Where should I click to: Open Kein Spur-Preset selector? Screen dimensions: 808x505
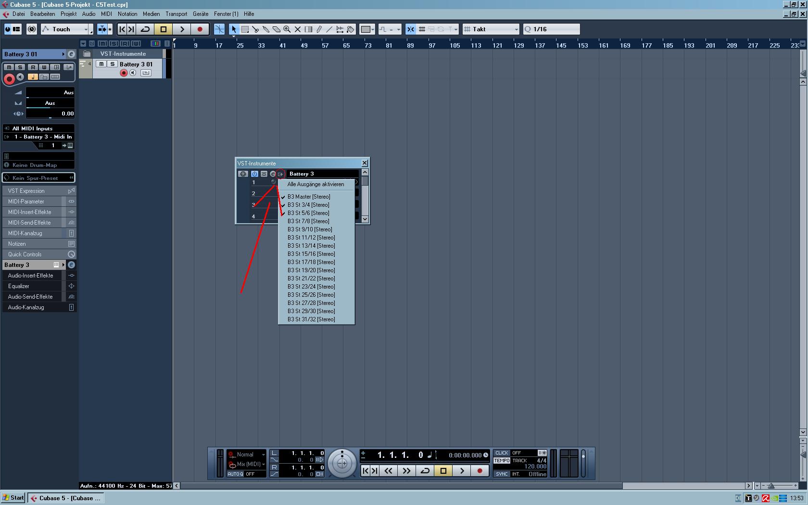[x=39, y=178]
